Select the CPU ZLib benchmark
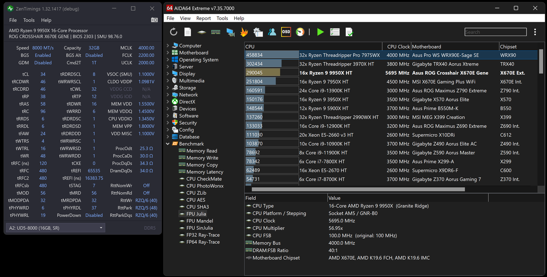The image size is (547, 277). coord(196,193)
